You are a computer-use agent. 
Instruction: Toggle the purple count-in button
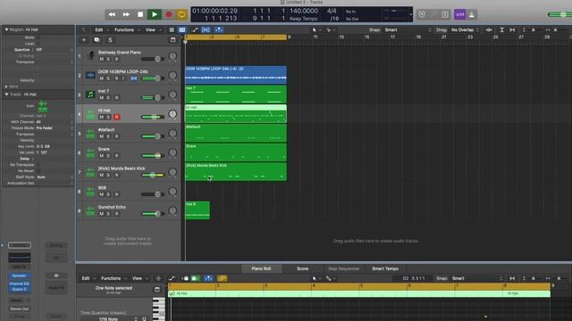459,14
